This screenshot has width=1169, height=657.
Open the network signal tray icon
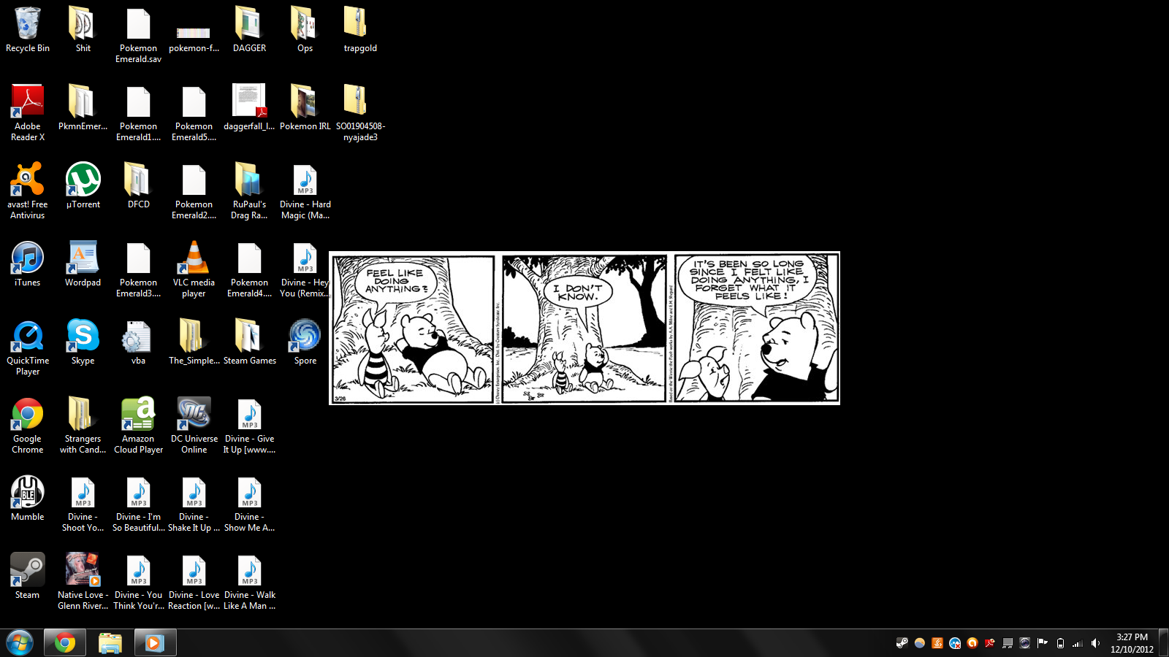click(x=1078, y=643)
